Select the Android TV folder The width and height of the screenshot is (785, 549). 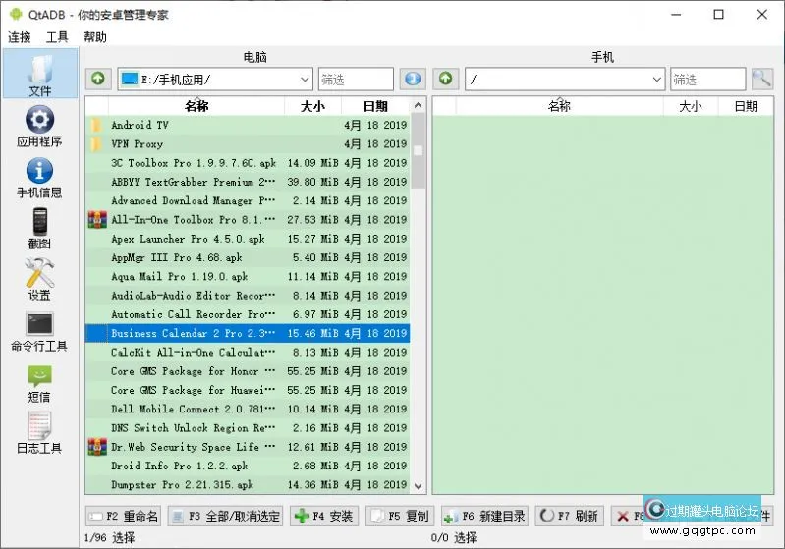coord(140,125)
